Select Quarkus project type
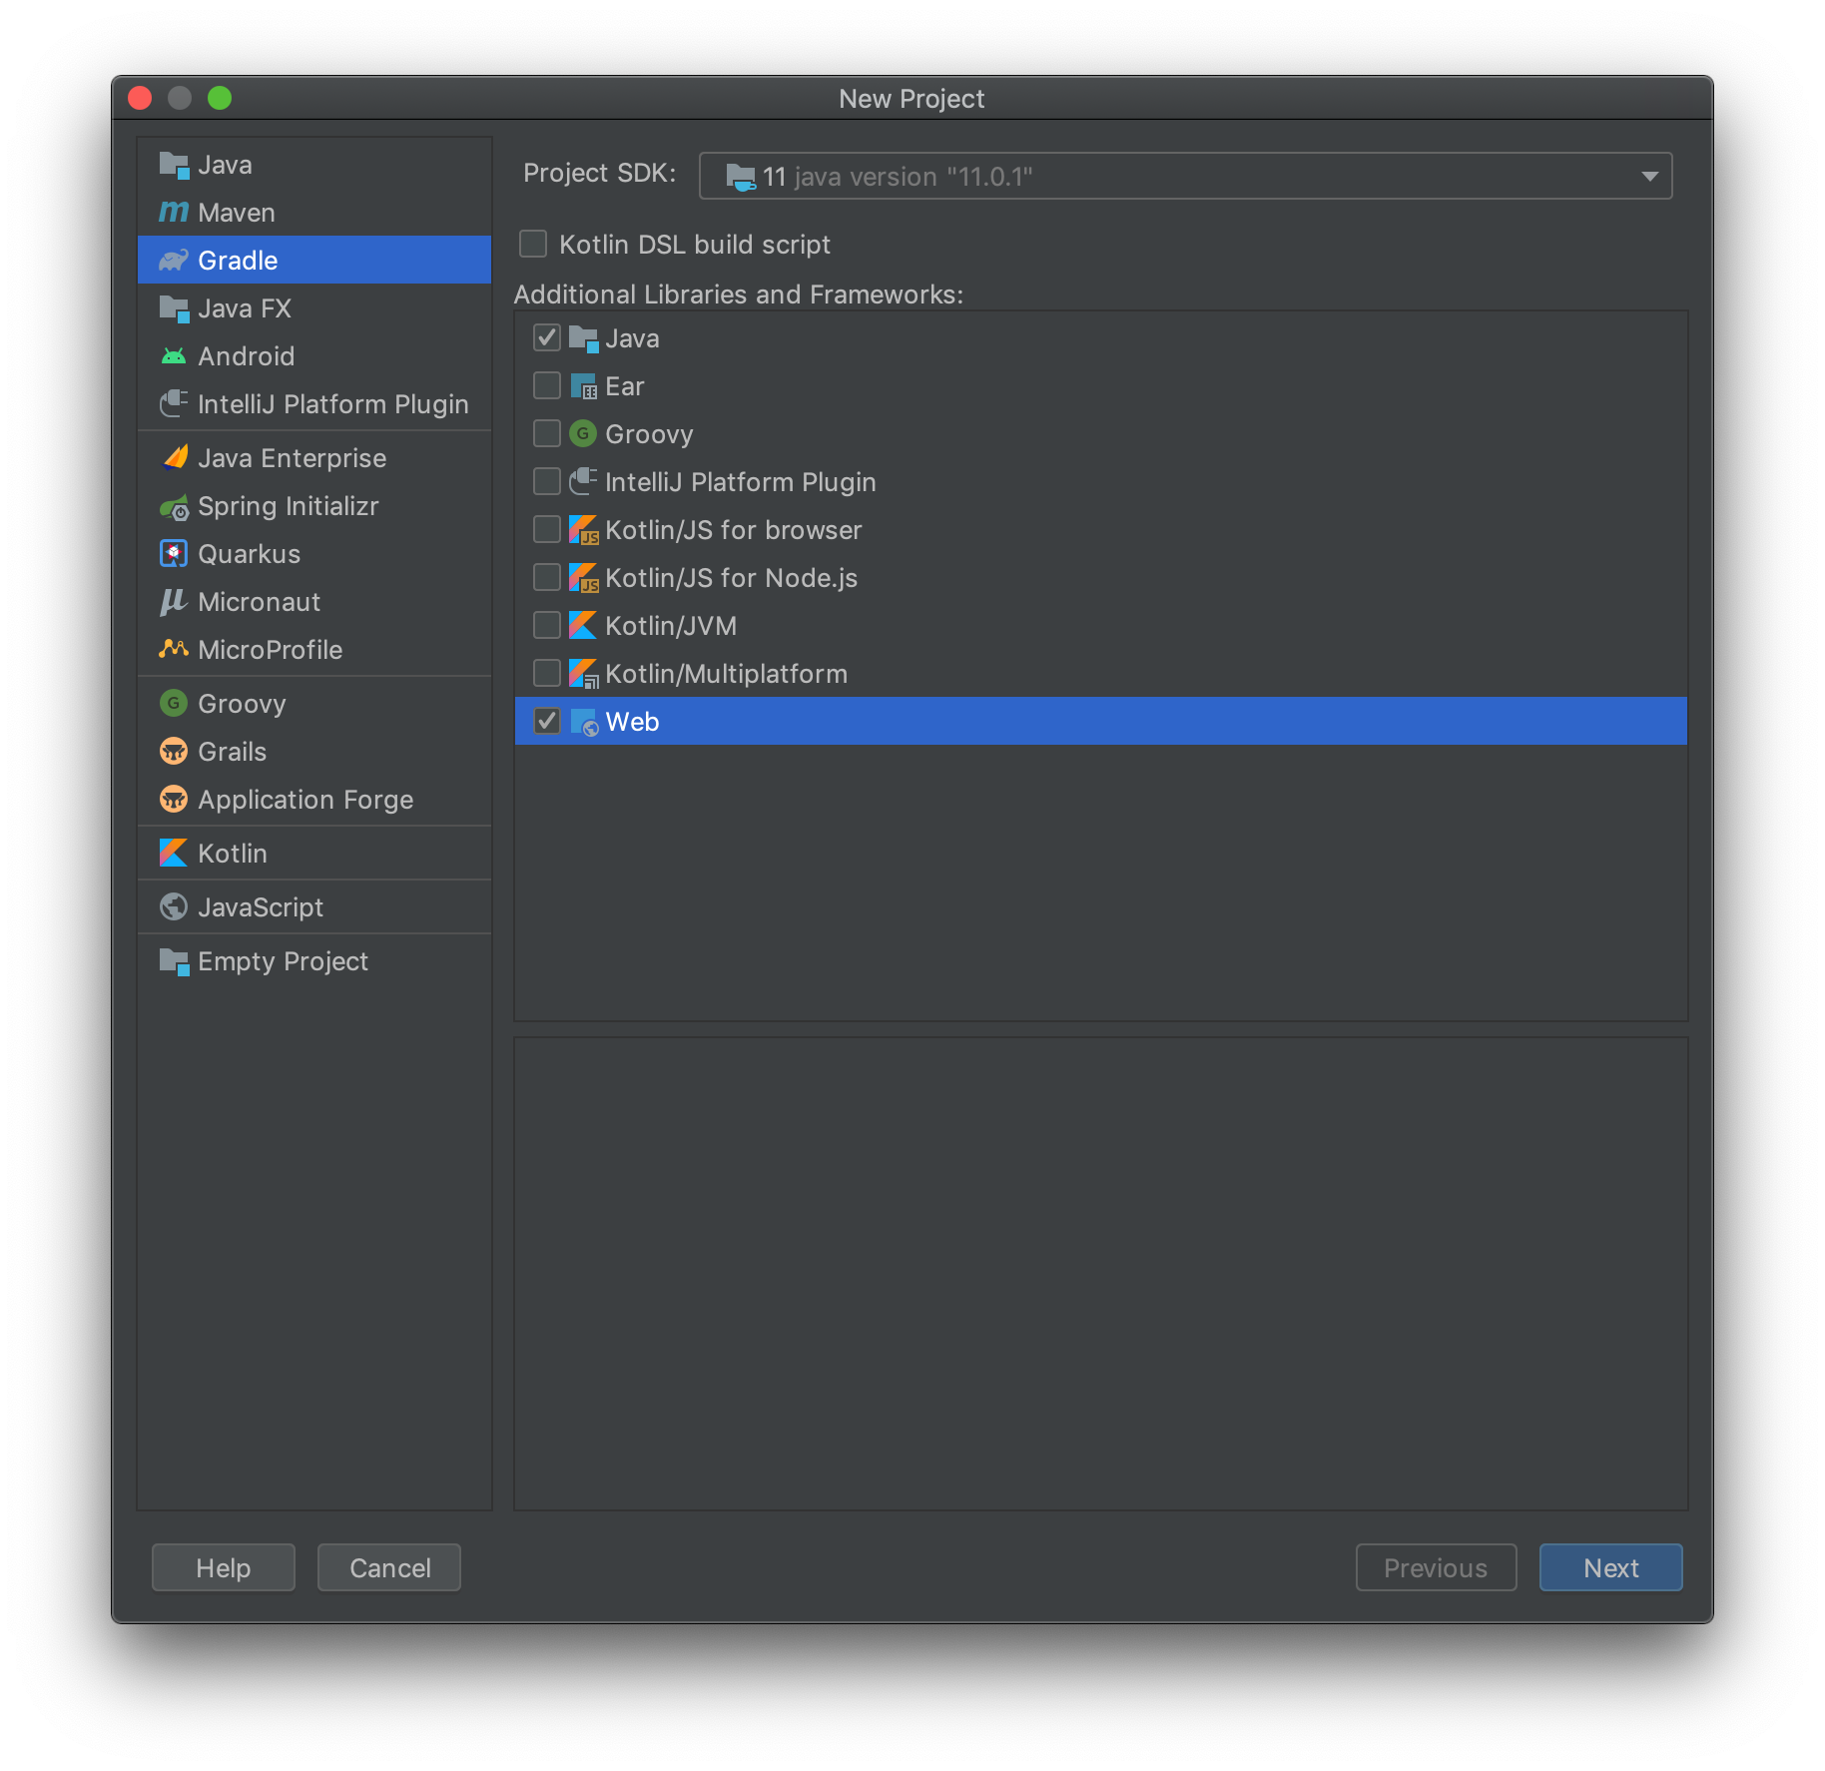The image size is (1825, 1771). 314,554
